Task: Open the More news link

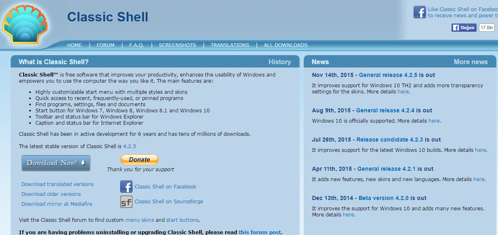Action: click(x=470, y=62)
